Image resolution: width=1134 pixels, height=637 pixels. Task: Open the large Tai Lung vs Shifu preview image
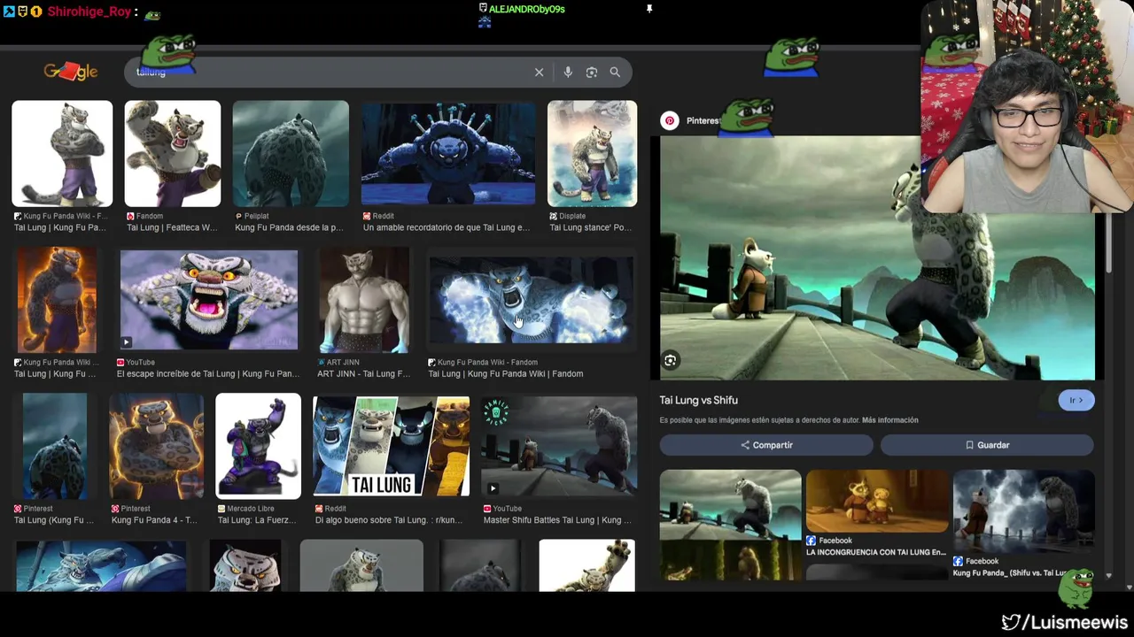click(x=877, y=257)
